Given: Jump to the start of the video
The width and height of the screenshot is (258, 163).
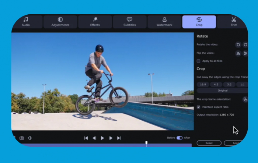Looking at the screenshot, I should [x=86, y=138].
